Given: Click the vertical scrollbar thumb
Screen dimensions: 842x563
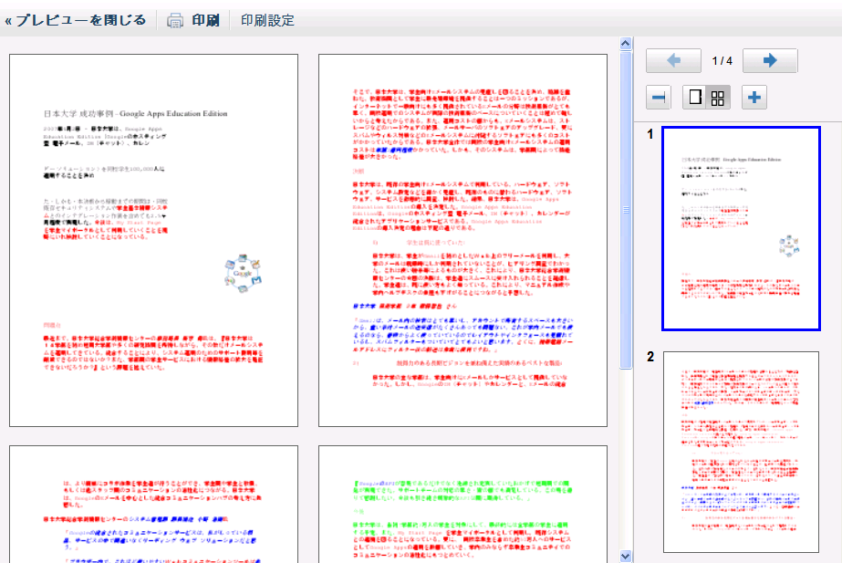Looking at the screenshot, I should click(x=626, y=210).
